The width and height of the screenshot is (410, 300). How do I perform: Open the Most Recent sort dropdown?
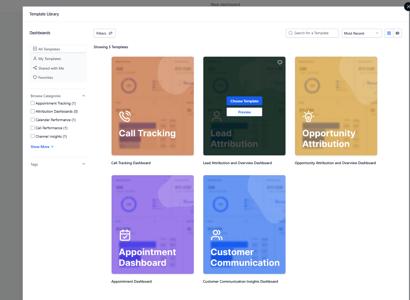coord(361,33)
